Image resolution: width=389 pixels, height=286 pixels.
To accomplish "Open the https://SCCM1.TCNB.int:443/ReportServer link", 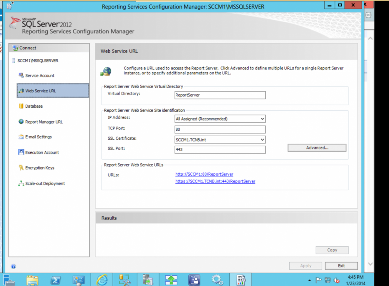I will (215, 181).
